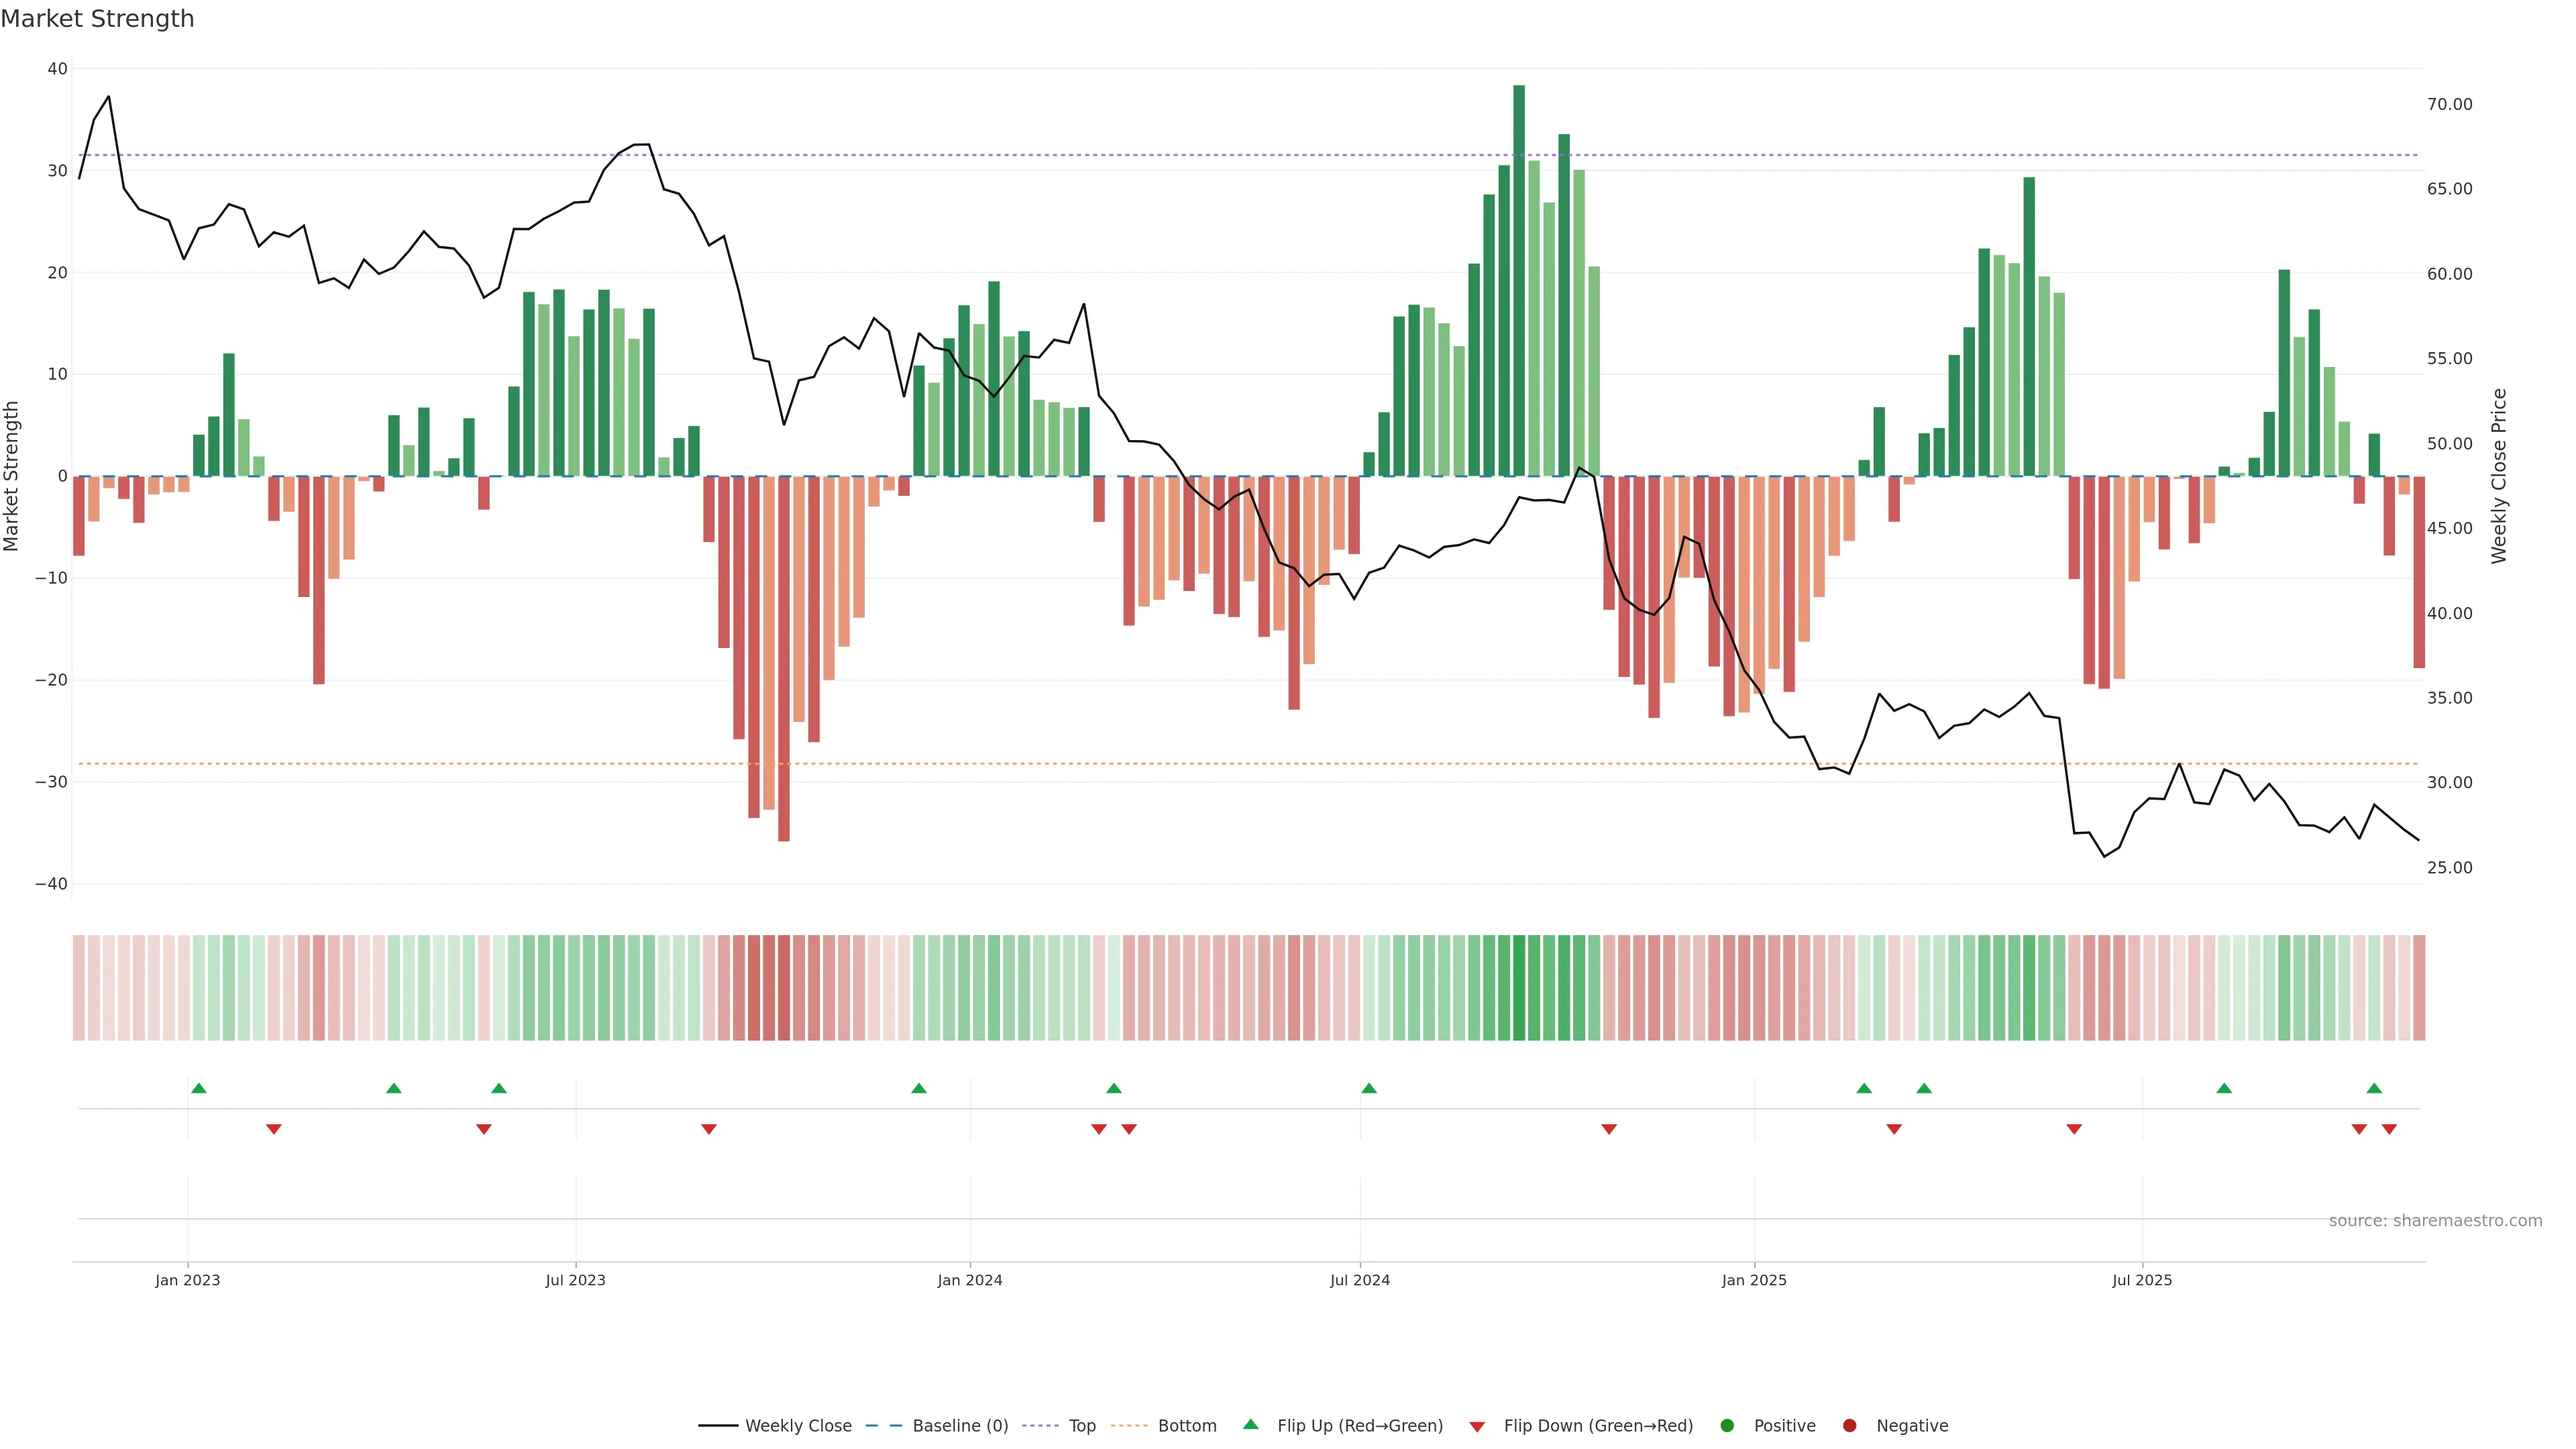This screenshot has width=2576, height=1449.
Task: Click the darkest green cell in heatmap strip
Action: coord(1519,988)
